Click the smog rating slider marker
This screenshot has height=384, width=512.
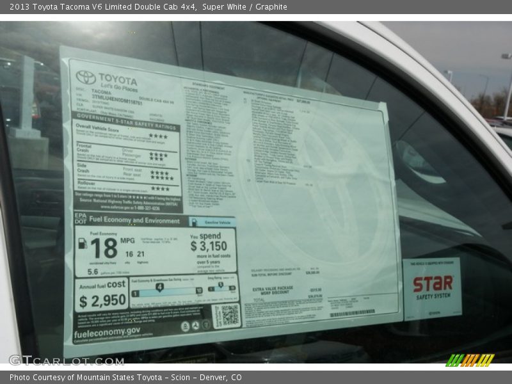(x=221, y=285)
